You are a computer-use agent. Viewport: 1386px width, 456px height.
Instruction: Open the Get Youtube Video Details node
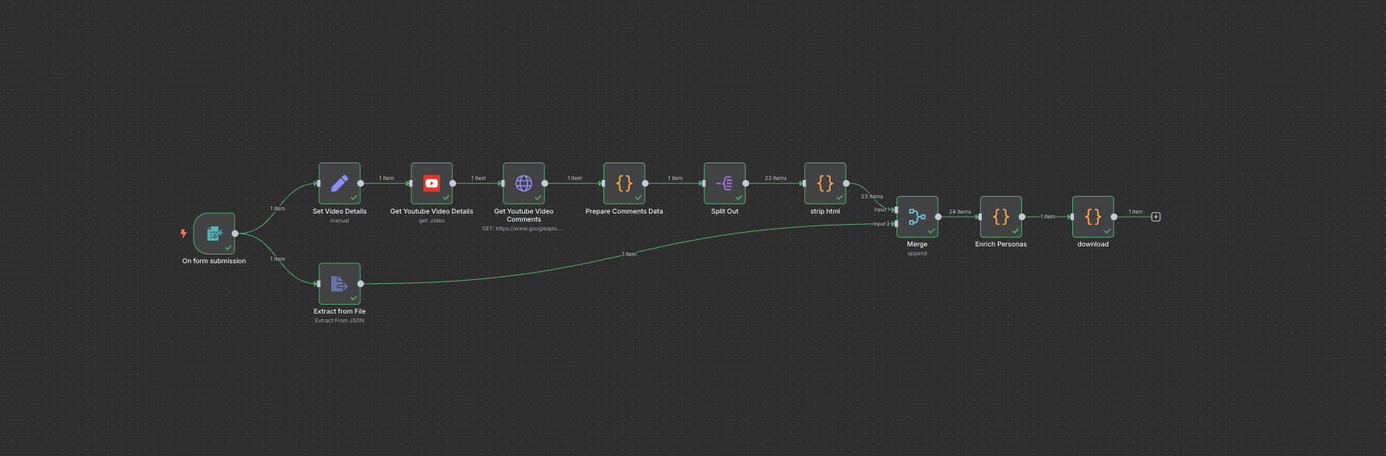(x=431, y=183)
